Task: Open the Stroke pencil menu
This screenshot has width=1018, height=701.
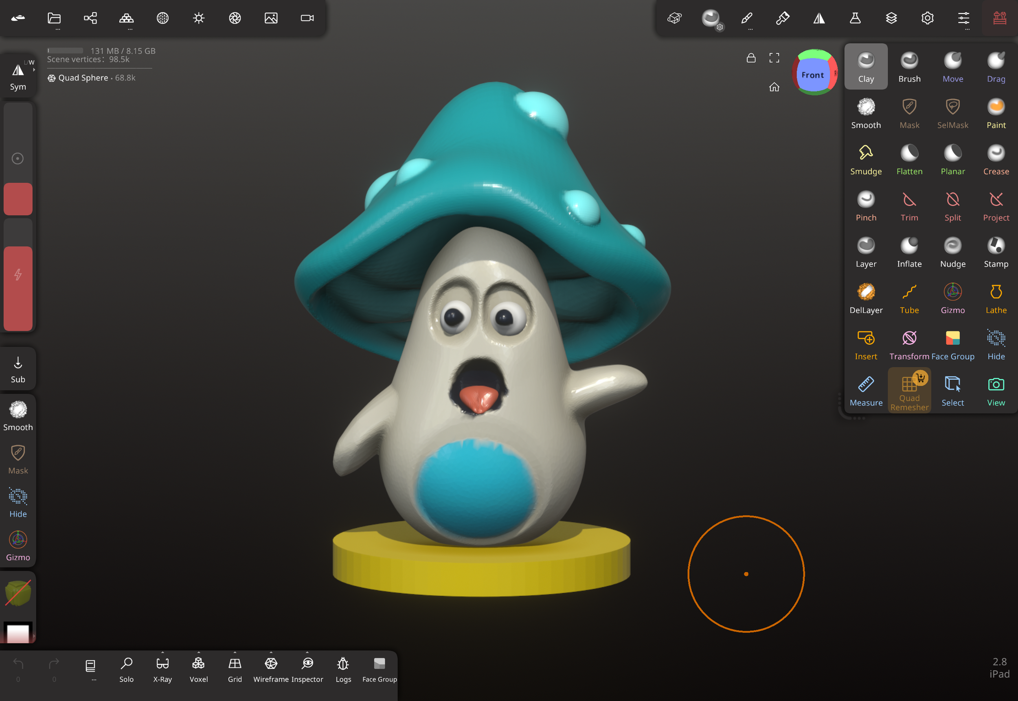Action: tap(747, 18)
